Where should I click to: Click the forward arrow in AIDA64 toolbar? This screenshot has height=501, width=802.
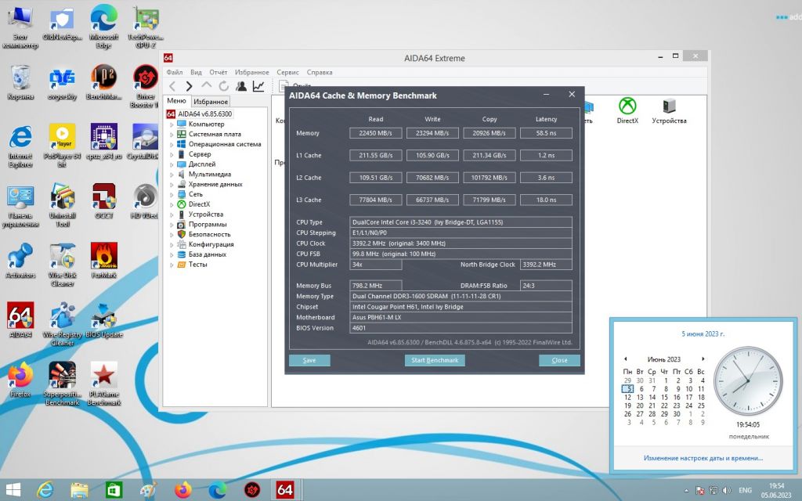click(x=190, y=86)
